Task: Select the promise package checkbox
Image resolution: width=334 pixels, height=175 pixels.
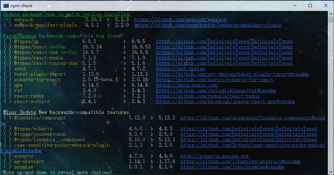Action: click(x=7, y=167)
